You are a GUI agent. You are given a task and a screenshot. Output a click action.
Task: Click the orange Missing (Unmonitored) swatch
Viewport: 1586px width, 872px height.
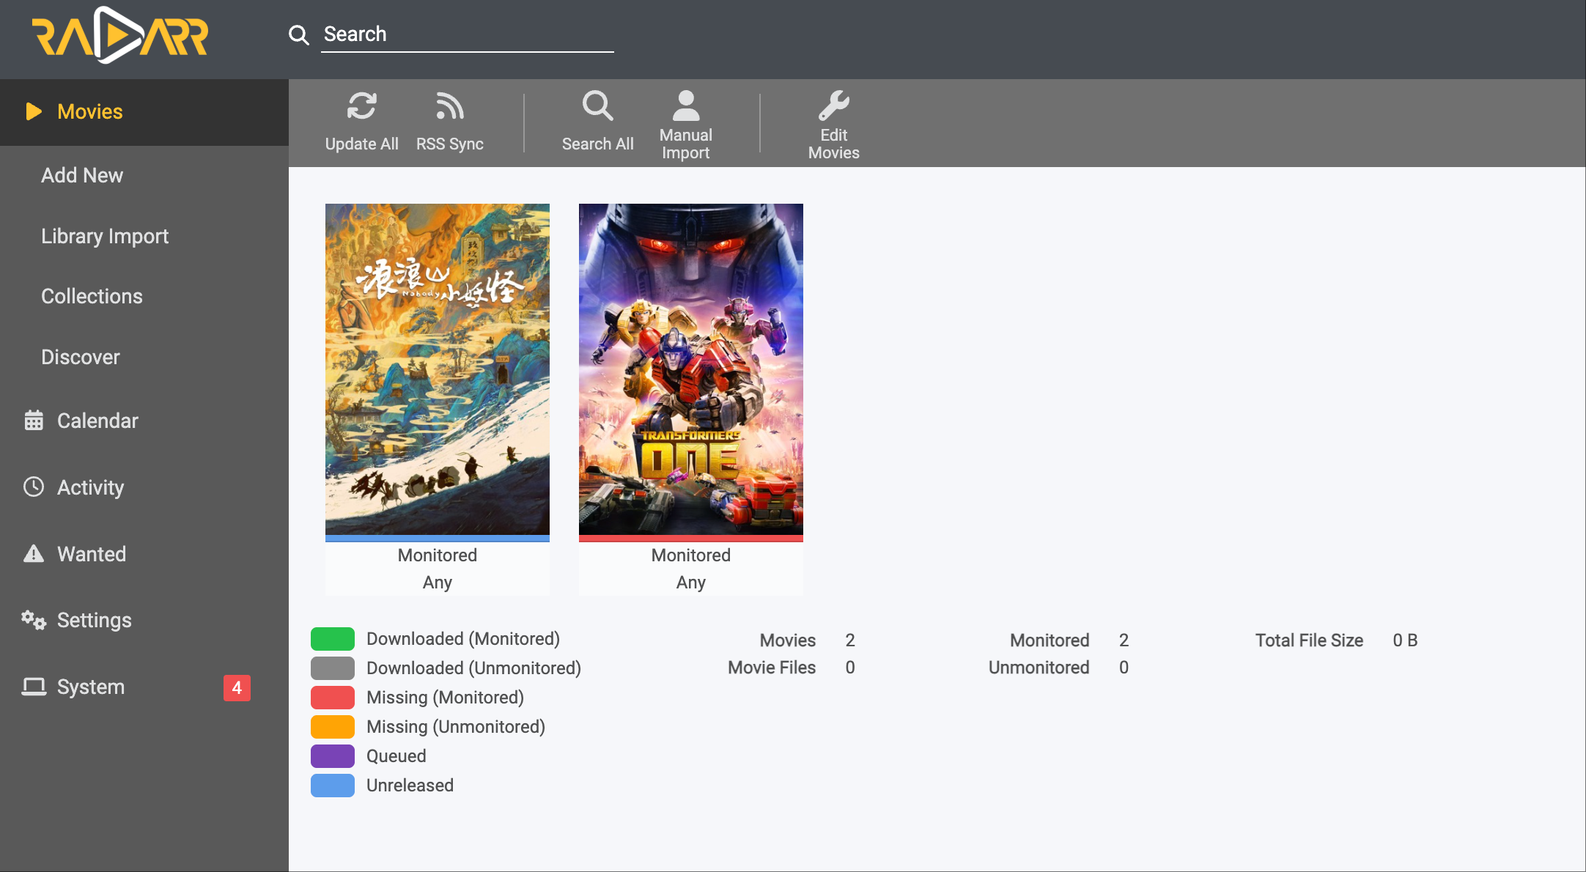point(333,727)
